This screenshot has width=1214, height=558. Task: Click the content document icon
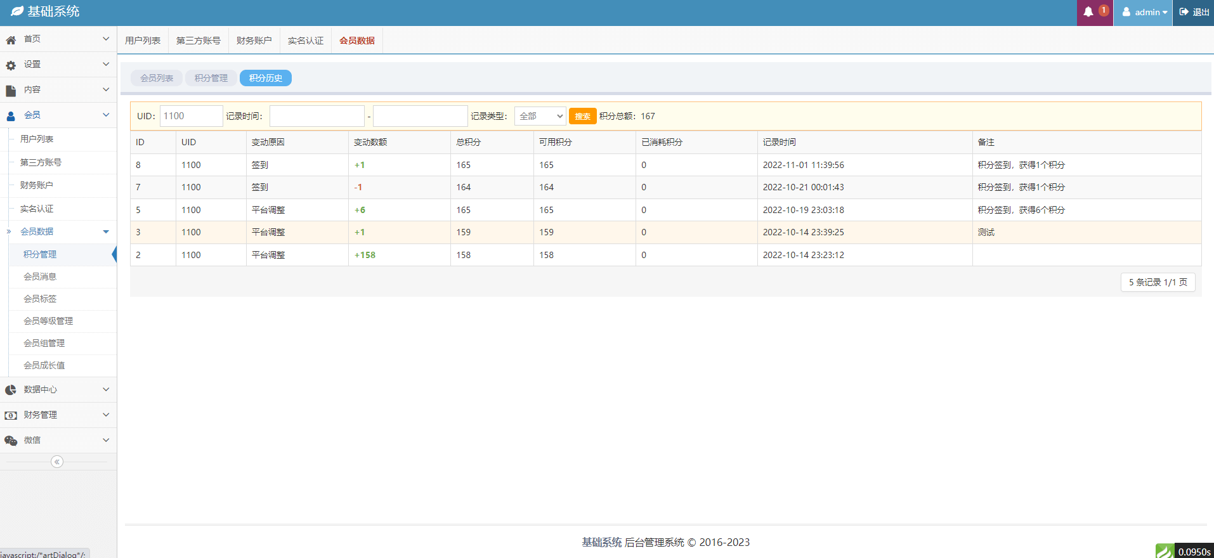(11, 91)
